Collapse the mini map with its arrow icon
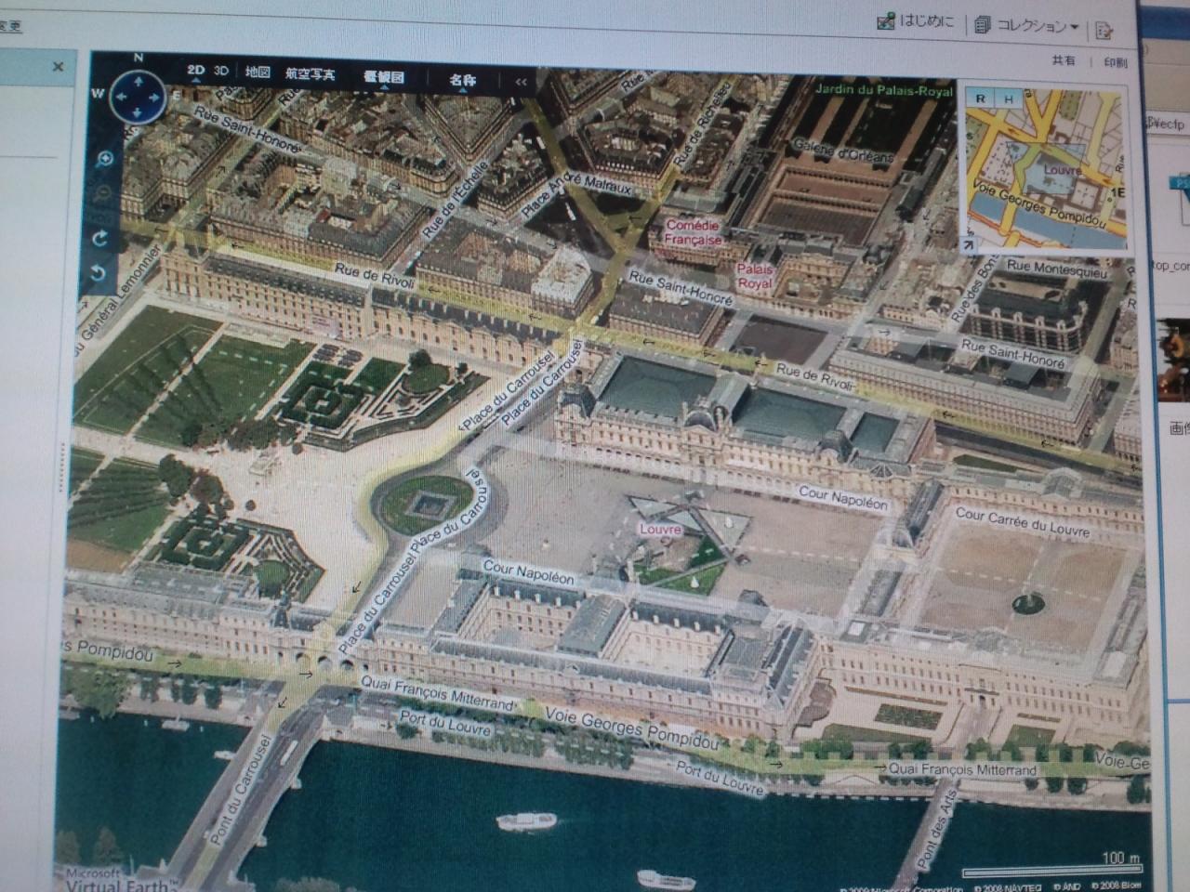1190x892 pixels. (x=969, y=245)
